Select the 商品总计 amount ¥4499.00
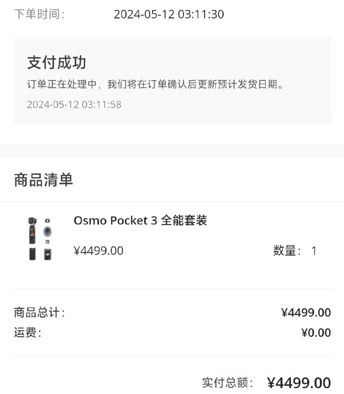344x394 pixels. pyautogui.click(x=307, y=312)
